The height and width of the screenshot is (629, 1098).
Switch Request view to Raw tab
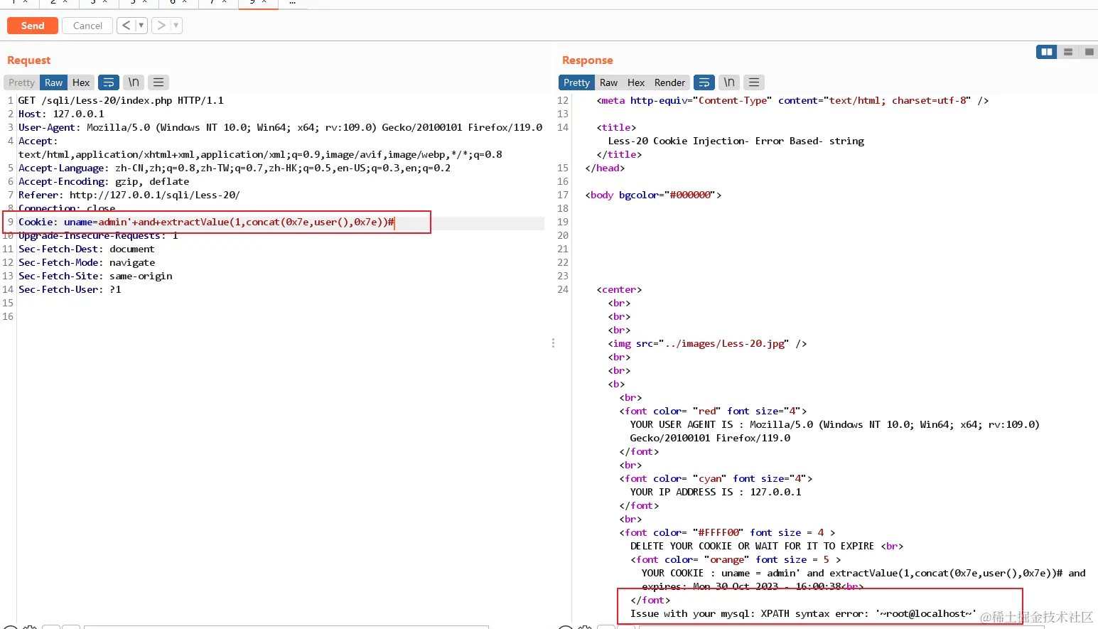[53, 82]
